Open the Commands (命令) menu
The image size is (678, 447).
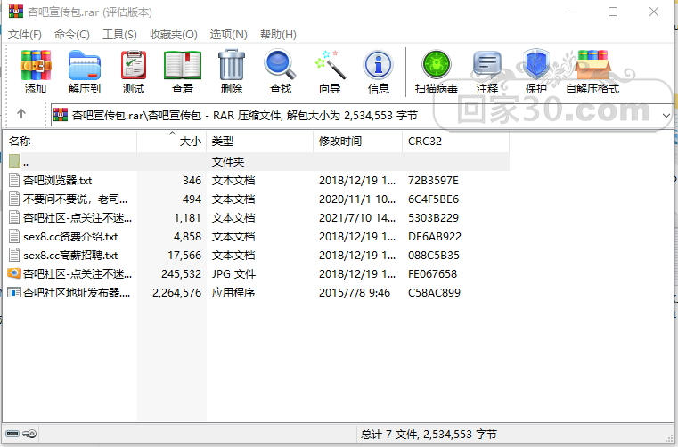72,35
